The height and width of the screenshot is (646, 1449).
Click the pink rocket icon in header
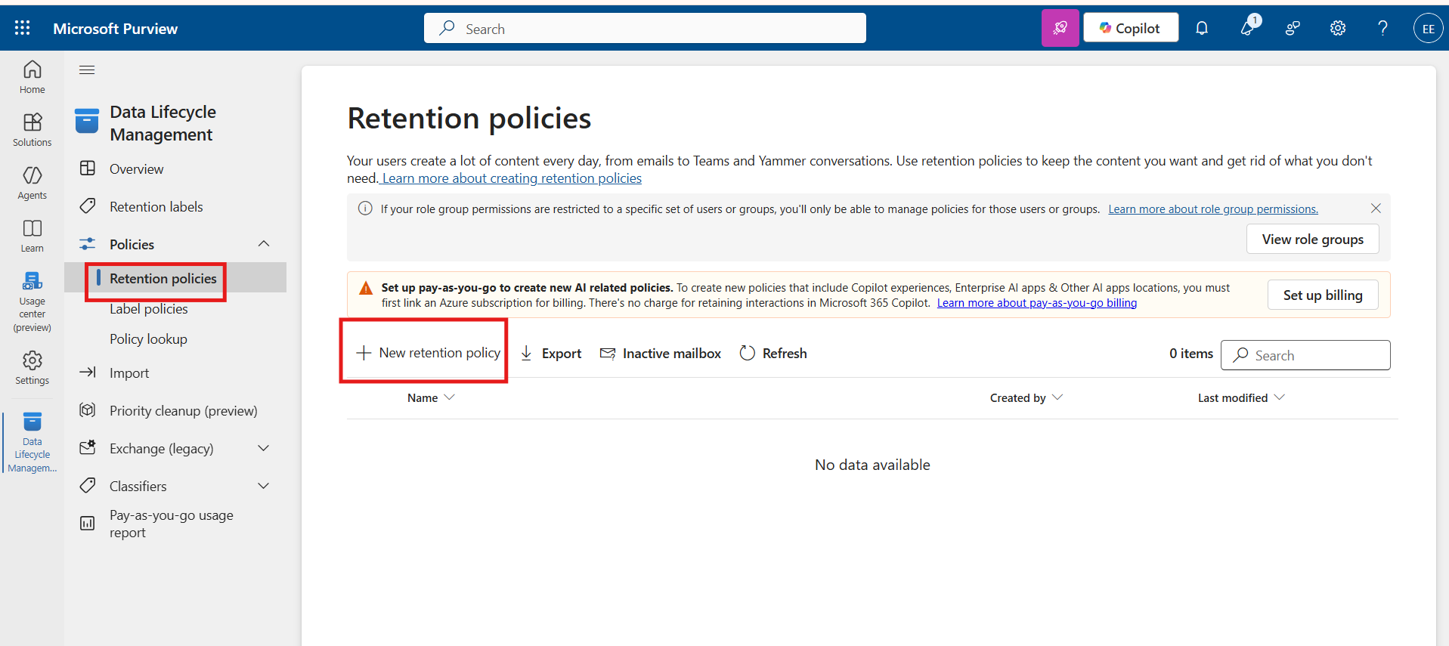1060,28
